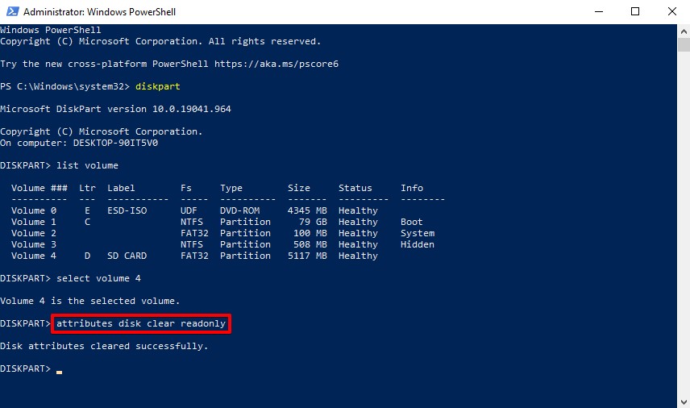This screenshot has width=690, height=408.
Task: Click the Size column header
Action: click(x=298, y=188)
